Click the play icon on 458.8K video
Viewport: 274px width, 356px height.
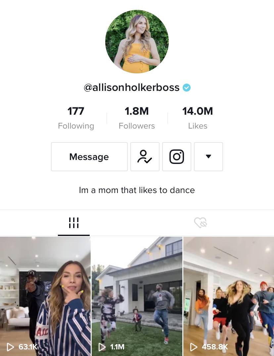(194, 347)
